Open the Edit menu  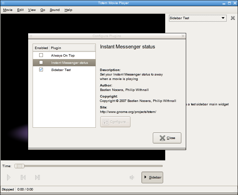tap(20, 10)
